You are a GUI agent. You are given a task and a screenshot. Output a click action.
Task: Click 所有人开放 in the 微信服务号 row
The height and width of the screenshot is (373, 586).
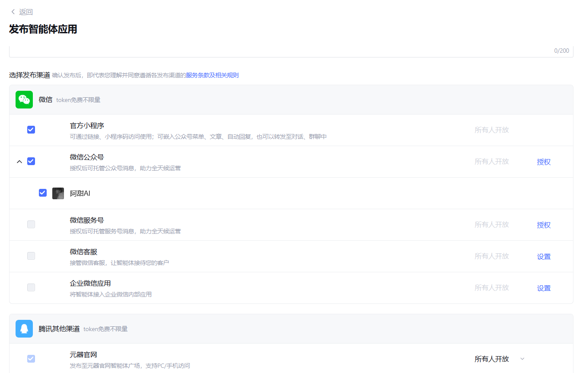[492, 224]
